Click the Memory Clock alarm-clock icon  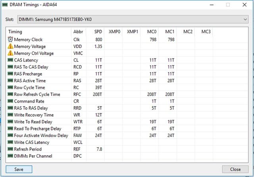point(10,39)
